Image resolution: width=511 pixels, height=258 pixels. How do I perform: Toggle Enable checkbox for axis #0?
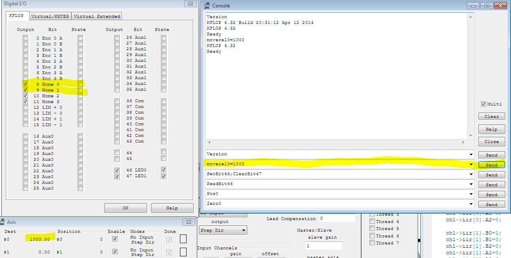coord(115,239)
